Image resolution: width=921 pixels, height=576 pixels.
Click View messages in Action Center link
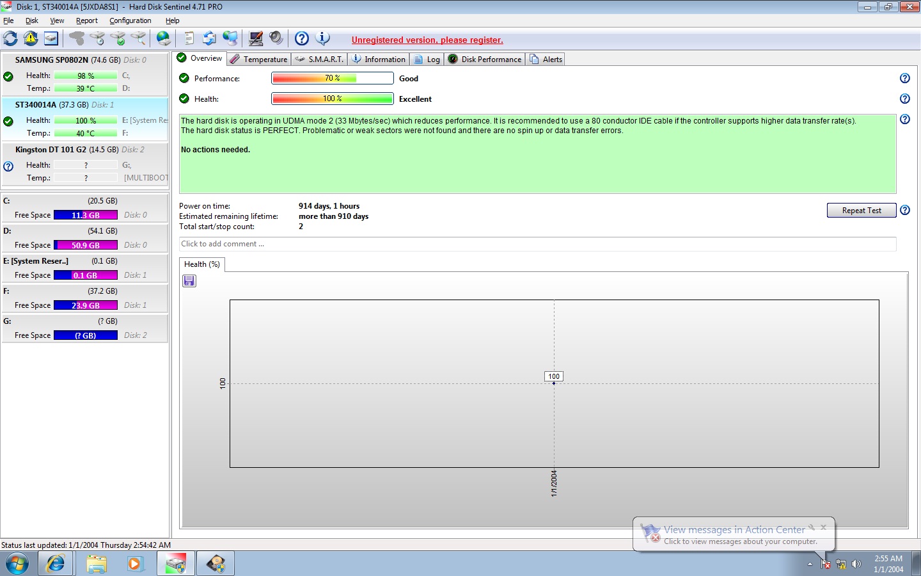[734, 529]
